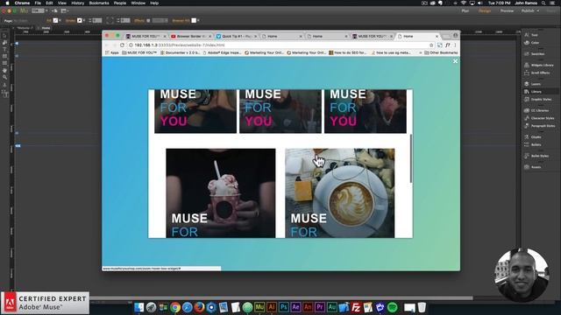Image resolution: width=561 pixels, height=315 pixels.
Task: Open the Layers panel in Muse
Action: (x=532, y=84)
